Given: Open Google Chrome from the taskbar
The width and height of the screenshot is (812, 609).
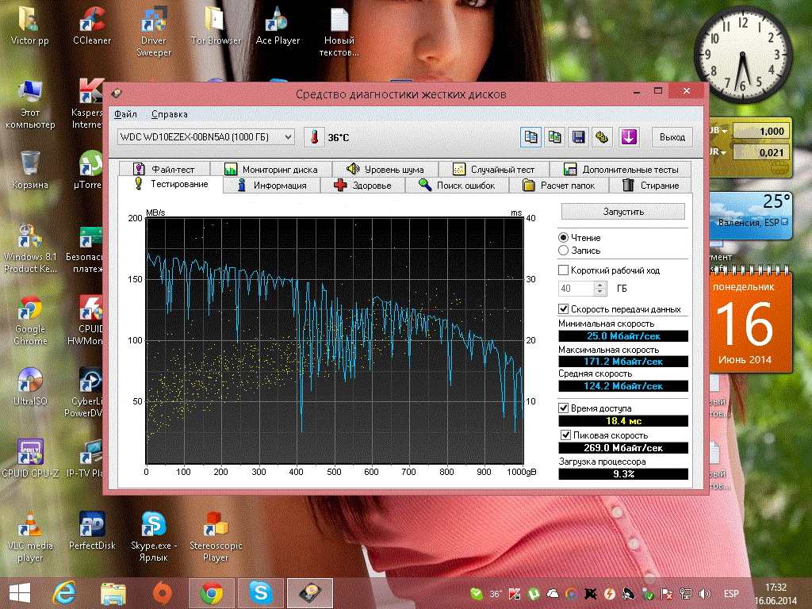Looking at the screenshot, I should pos(211,592).
